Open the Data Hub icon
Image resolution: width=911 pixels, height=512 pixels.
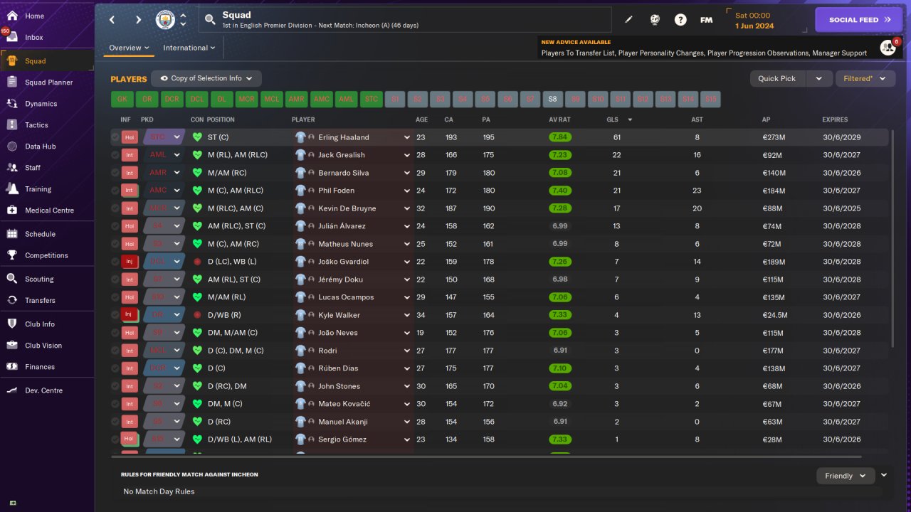click(x=12, y=146)
